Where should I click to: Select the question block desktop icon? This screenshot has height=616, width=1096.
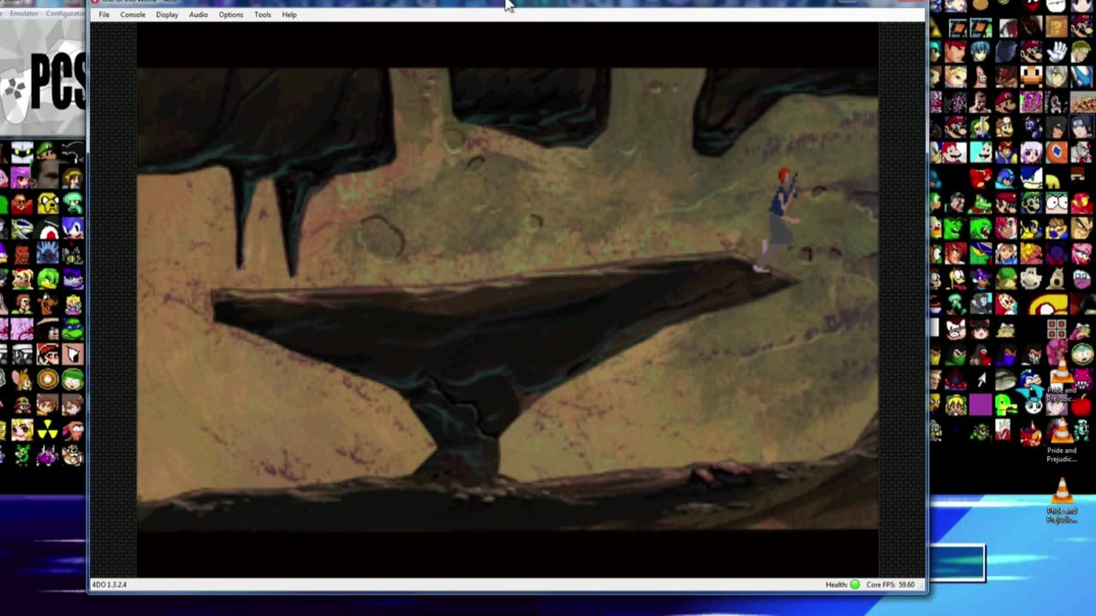1057,27
